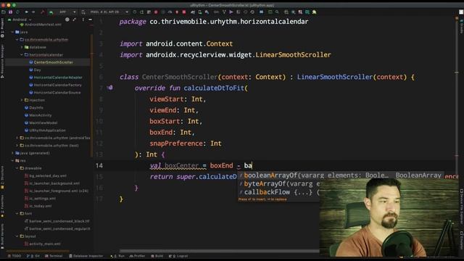Open the Terminal tool window
Image resolution: width=464 pixels, height=261 pixels.
click(54, 256)
